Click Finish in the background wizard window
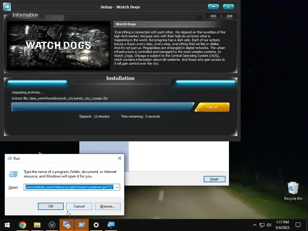Image resolution: width=308 pixels, height=231 pixels. [x=214, y=179]
